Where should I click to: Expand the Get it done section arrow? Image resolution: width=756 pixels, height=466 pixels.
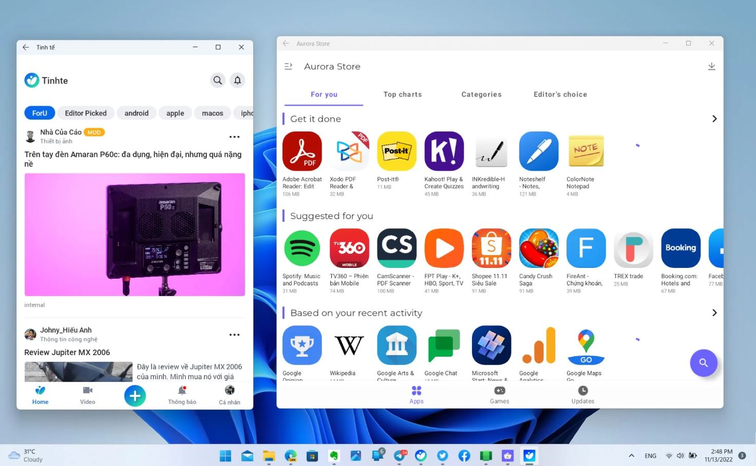714,119
